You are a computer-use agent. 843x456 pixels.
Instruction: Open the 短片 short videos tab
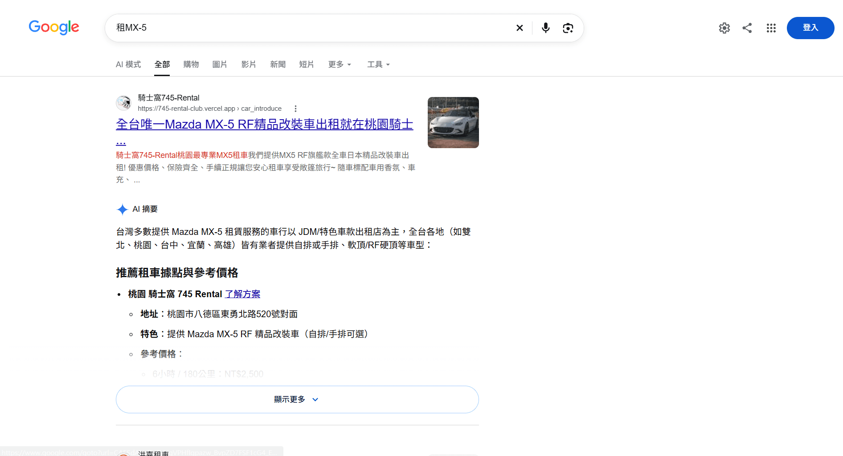307,65
